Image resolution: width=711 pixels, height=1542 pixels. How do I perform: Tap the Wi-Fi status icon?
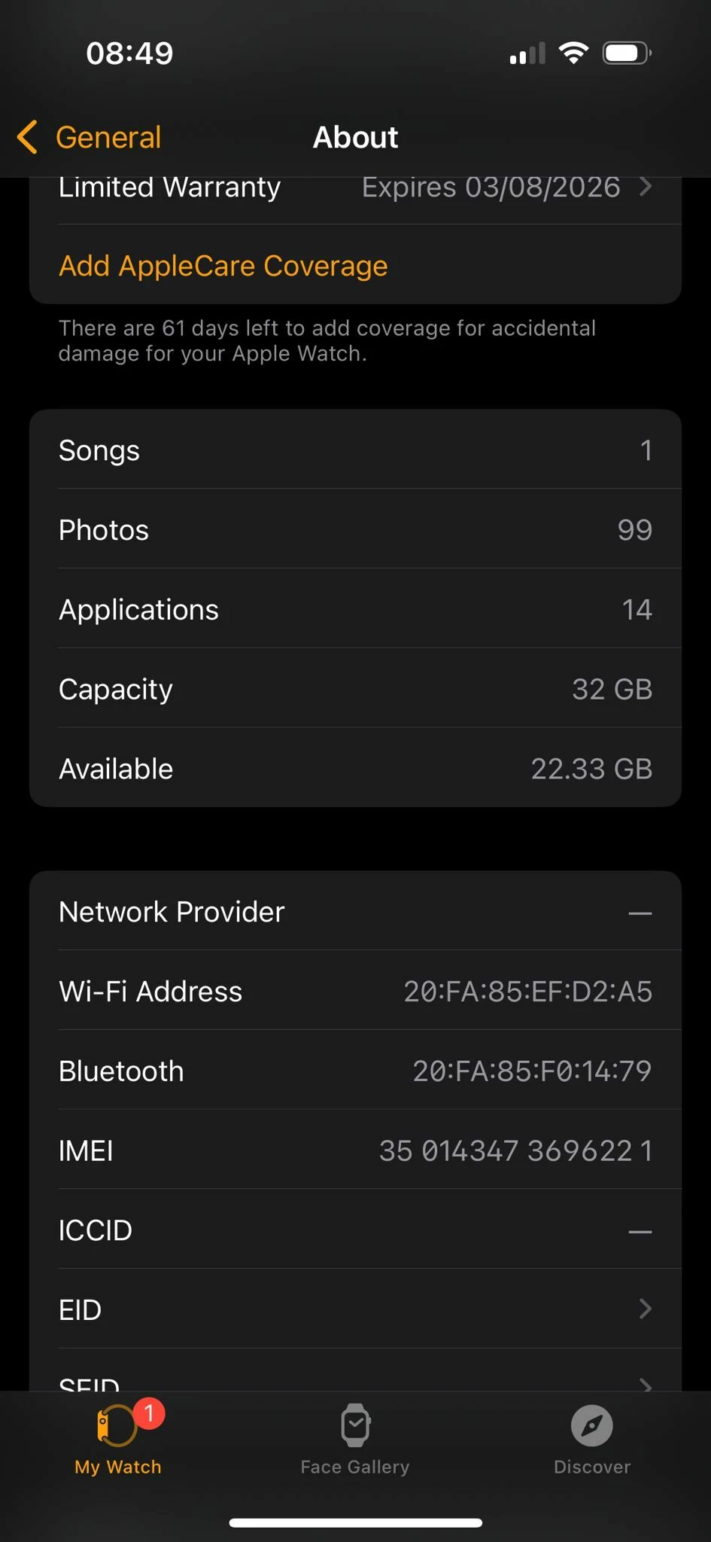(573, 53)
